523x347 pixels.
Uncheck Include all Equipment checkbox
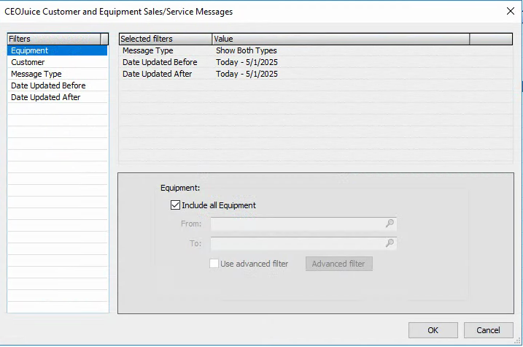175,205
